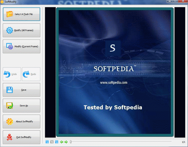188x147 pixels.
Task: Click first blue playback icon in bottom bar
Action: [47, 142]
